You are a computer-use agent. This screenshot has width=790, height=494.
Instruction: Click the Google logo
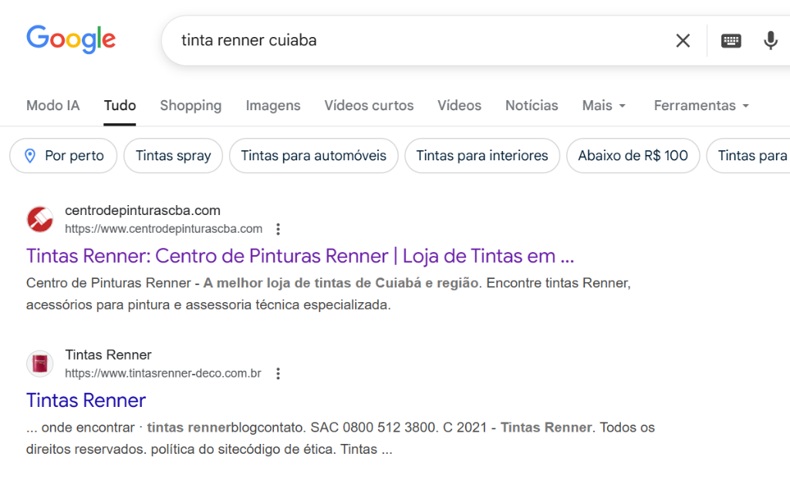point(70,40)
